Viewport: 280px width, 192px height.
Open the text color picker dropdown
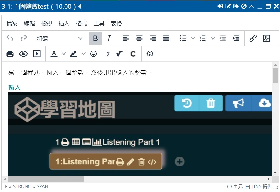pos(64,54)
